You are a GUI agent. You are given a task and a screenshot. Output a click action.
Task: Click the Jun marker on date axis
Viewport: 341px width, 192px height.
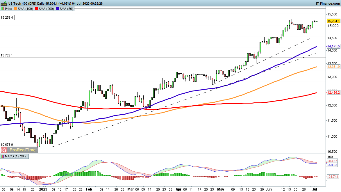269,189
